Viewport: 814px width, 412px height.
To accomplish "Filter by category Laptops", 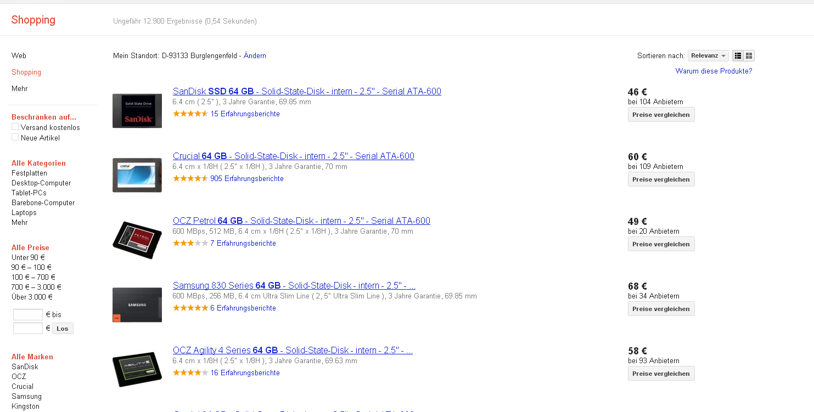I will click(24, 212).
